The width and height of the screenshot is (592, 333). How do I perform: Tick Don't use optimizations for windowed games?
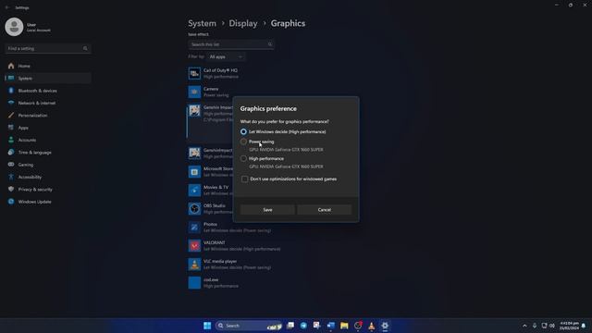[x=244, y=179]
